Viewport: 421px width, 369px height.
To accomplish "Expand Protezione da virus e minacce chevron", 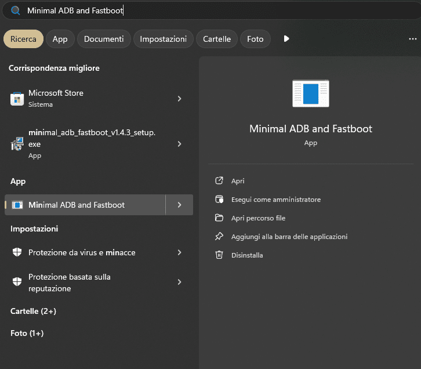I will click(179, 252).
